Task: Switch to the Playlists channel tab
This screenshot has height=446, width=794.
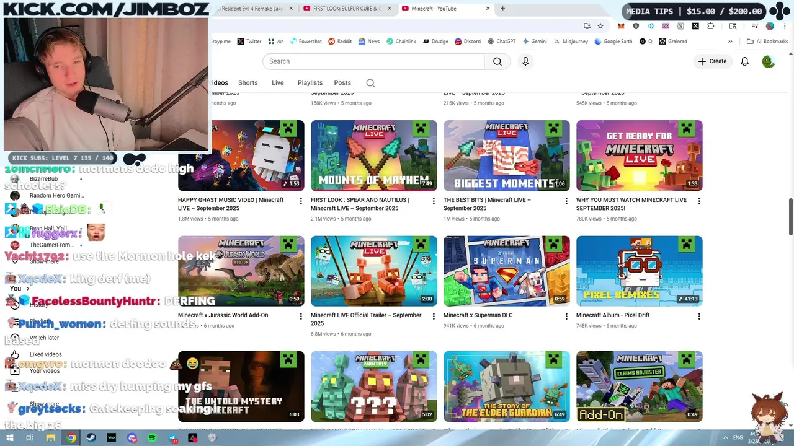Action: 310,83
